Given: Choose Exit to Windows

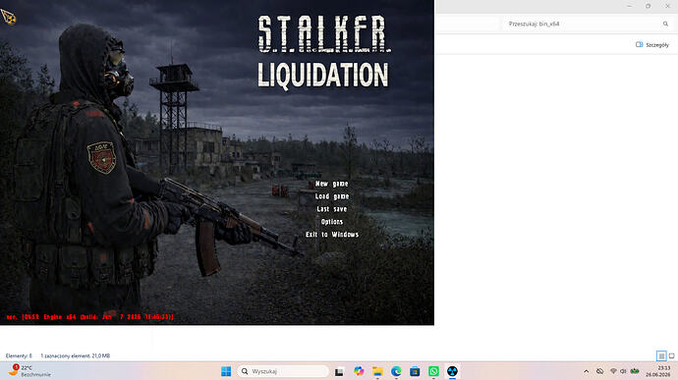Looking at the screenshot, I should point(332,235).
